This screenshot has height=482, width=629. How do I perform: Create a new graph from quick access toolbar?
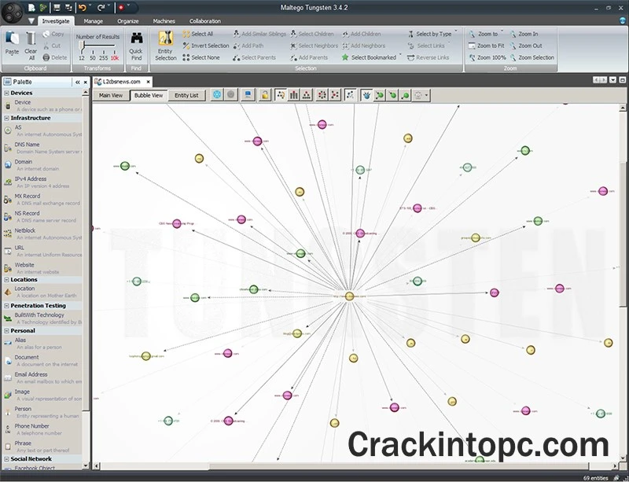(x=31, y=8)
